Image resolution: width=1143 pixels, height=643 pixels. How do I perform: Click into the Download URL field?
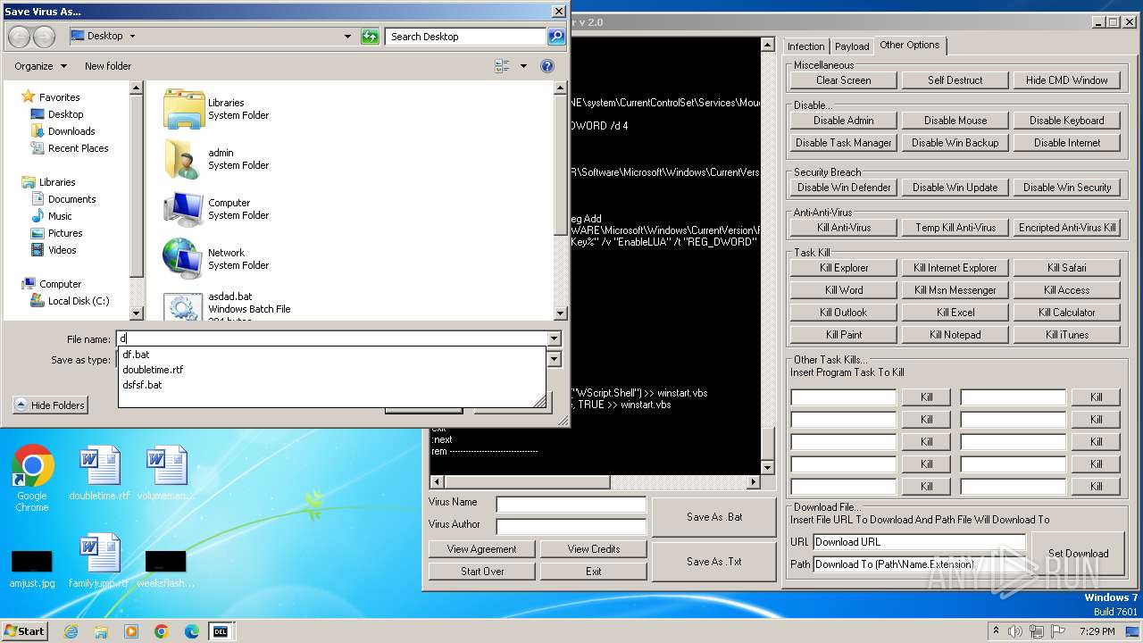tap(919, 542)
